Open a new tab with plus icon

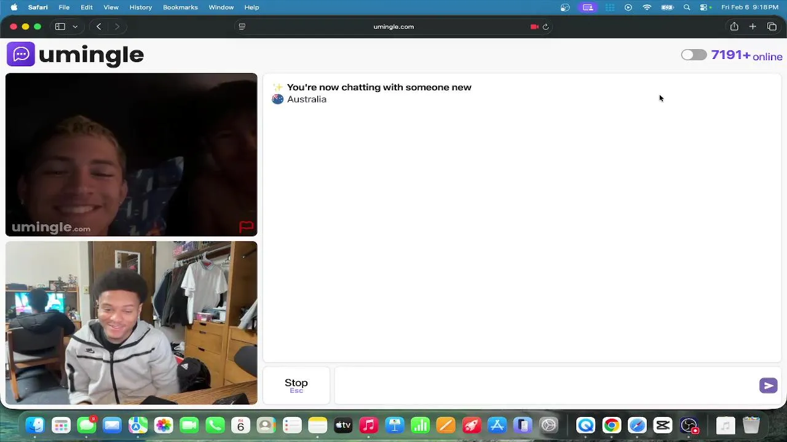[753, 26]
